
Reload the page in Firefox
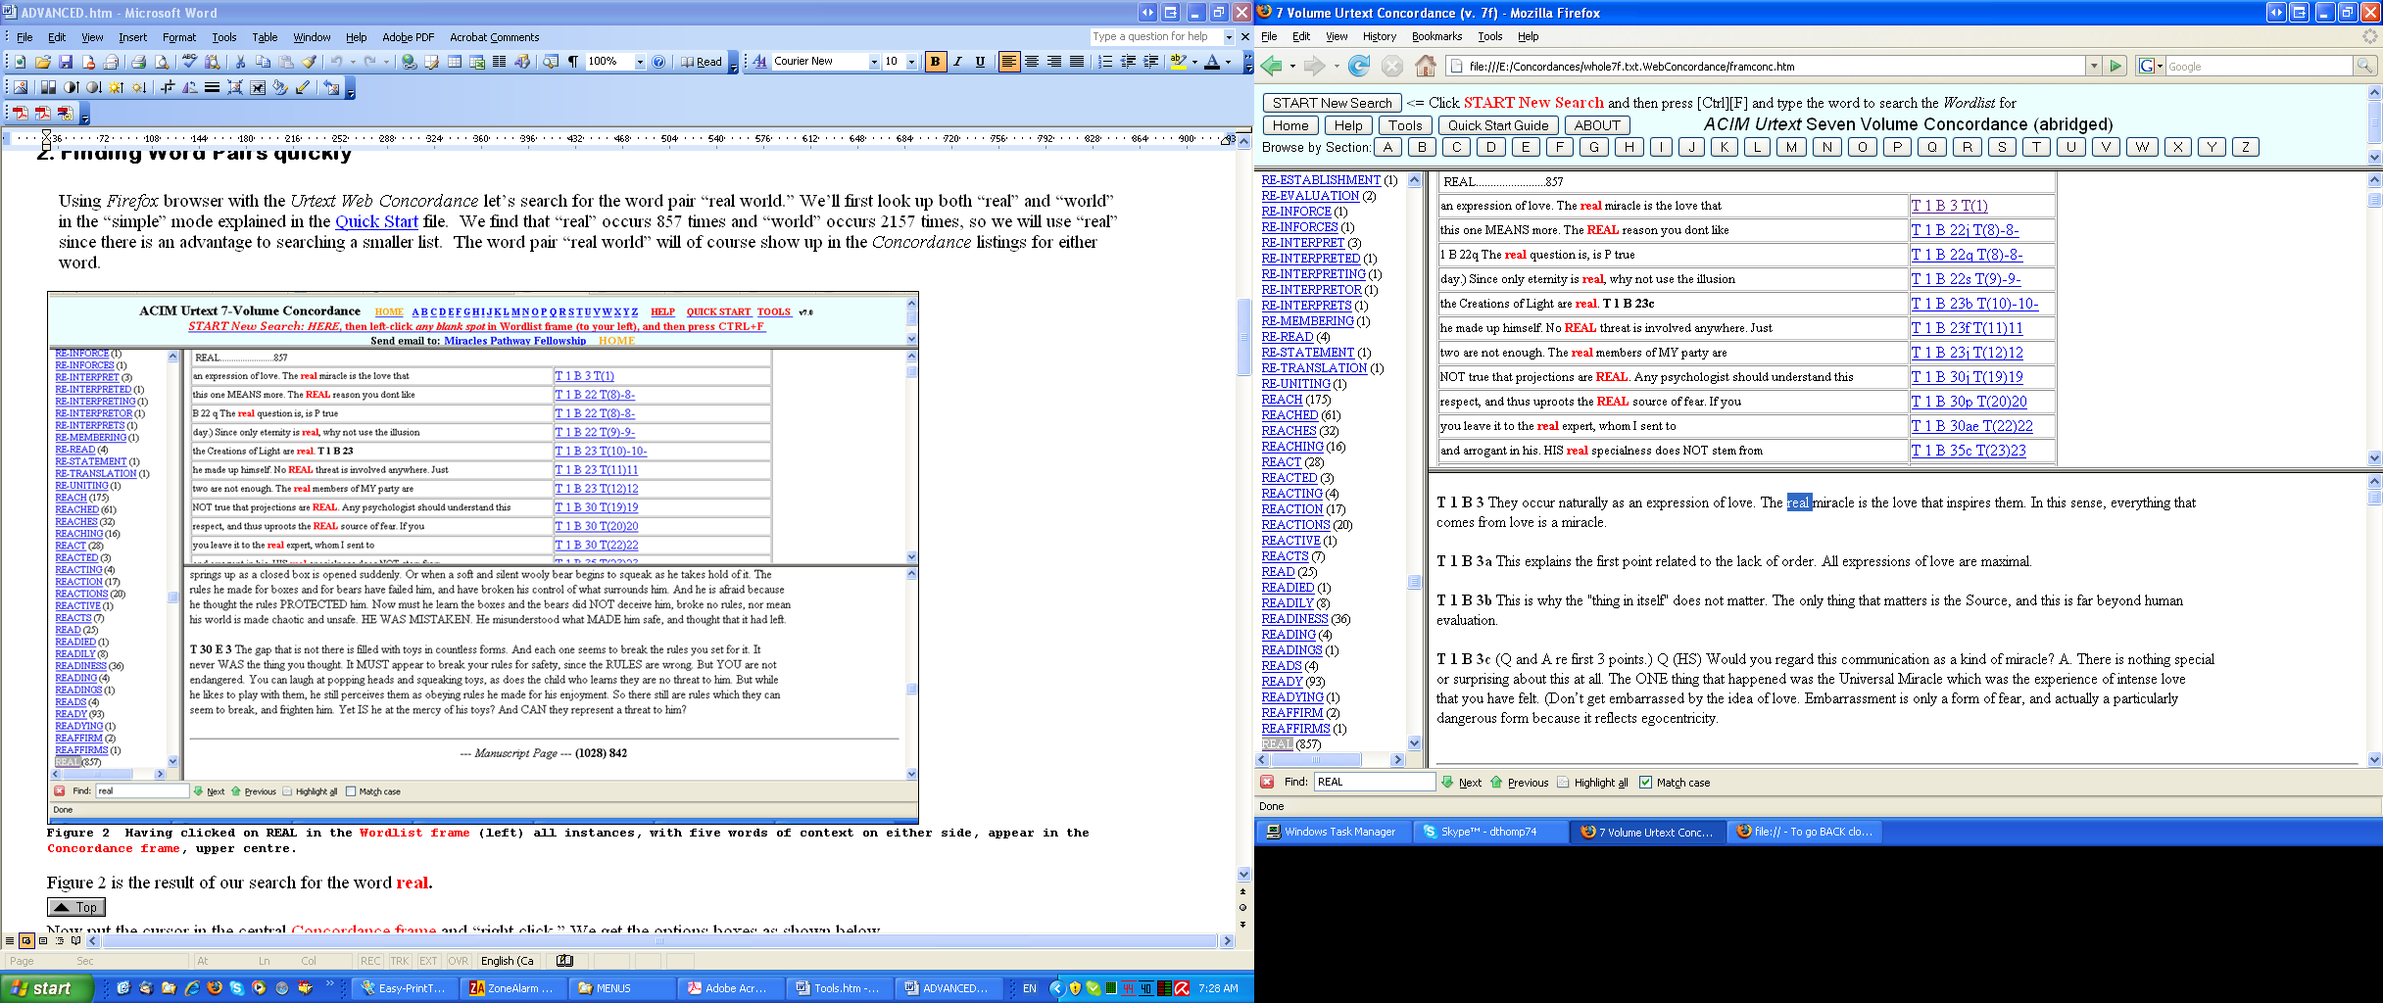click(x=1359, y=66)
